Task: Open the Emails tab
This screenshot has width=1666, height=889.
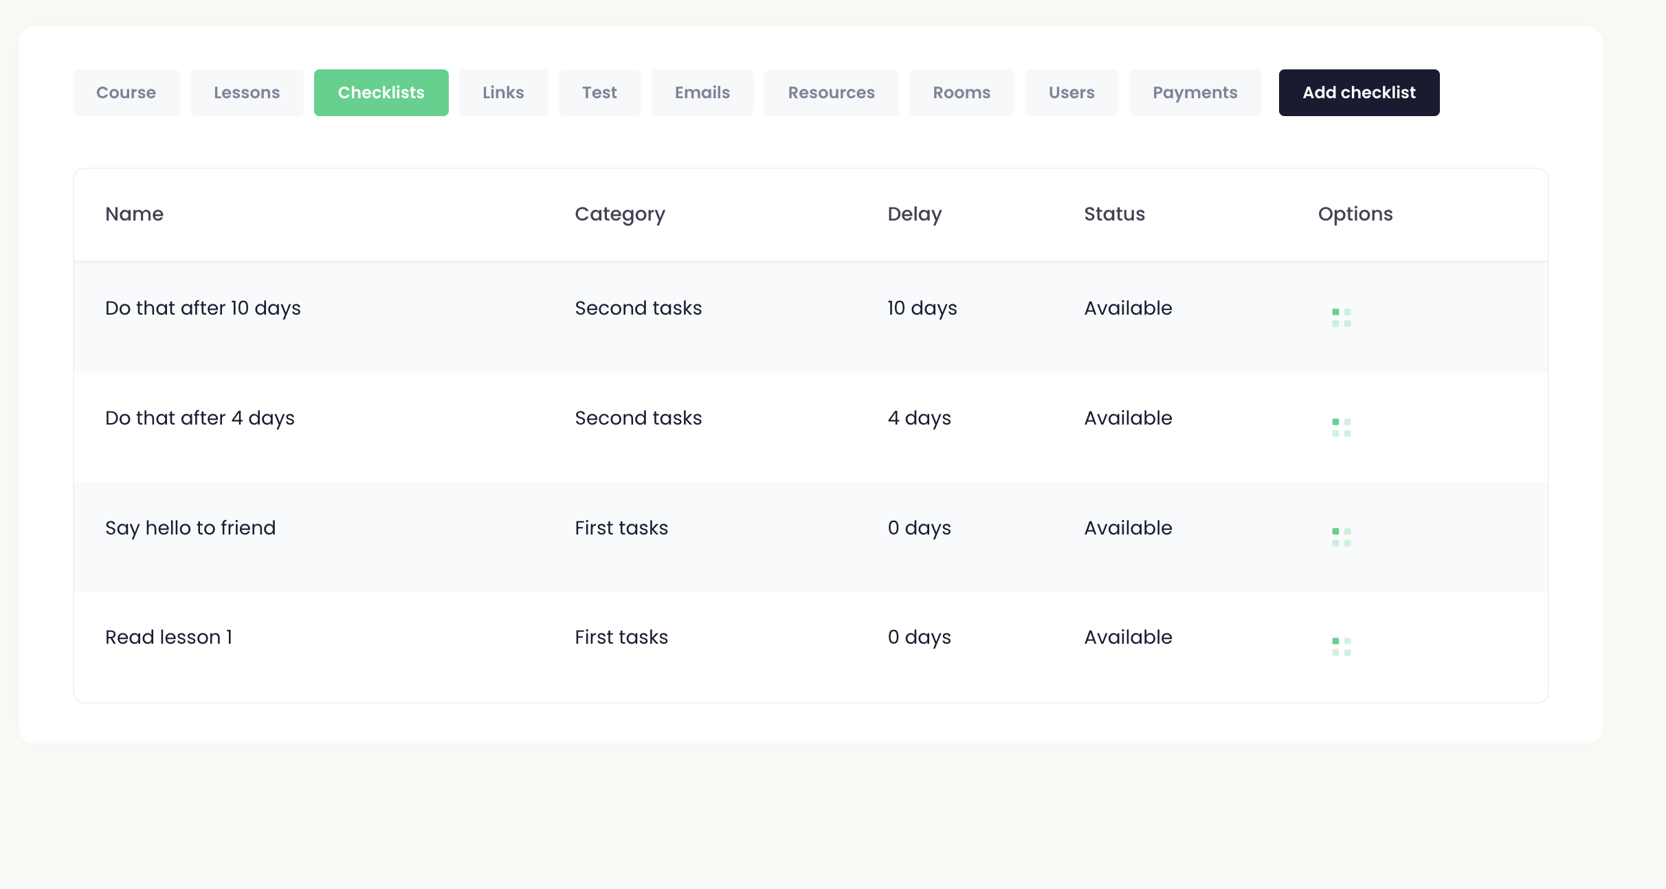Action: [x=702, y=93]
